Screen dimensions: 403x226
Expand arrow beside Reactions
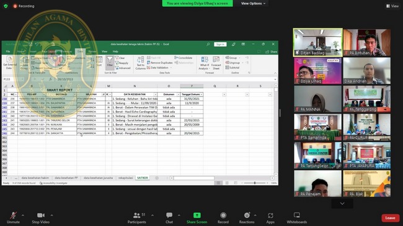(255, 216)
